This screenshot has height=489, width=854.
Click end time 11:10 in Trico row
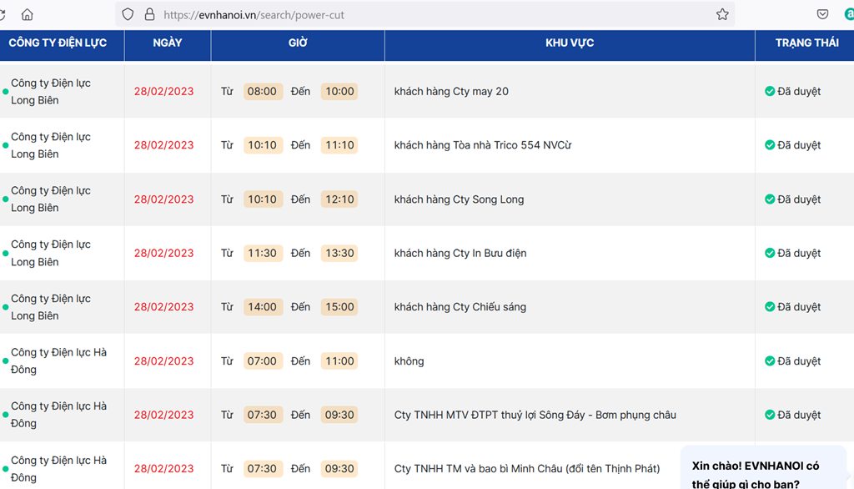tap(339, 145)
